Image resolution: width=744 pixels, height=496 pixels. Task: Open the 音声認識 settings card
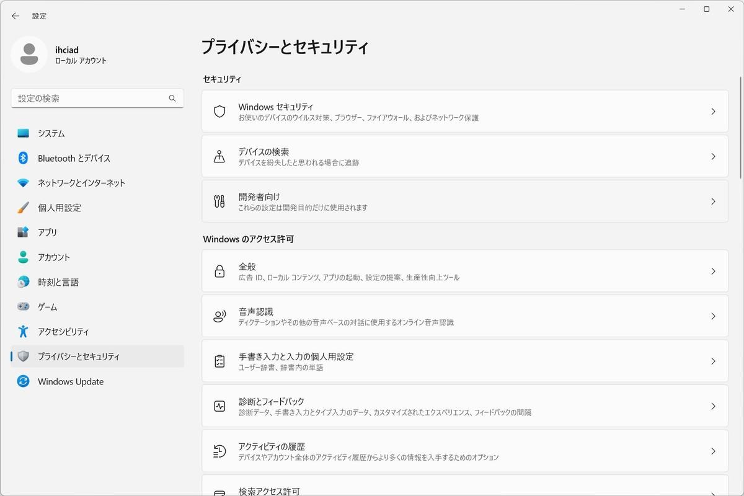pos(465,316)
